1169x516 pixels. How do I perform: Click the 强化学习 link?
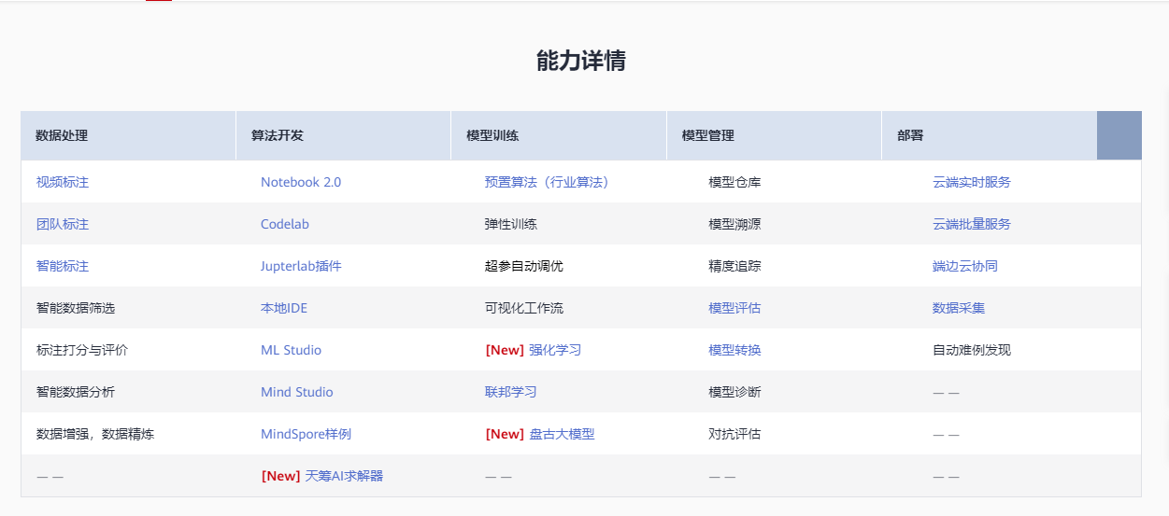555,350
